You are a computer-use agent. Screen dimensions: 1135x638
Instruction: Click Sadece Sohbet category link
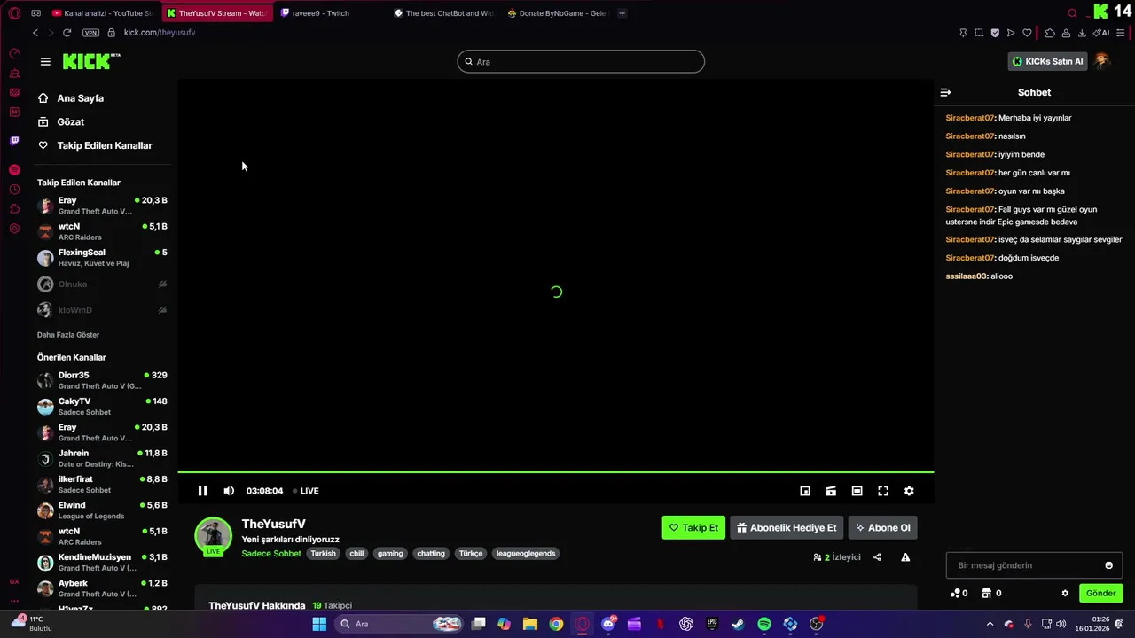coord(271,554)
